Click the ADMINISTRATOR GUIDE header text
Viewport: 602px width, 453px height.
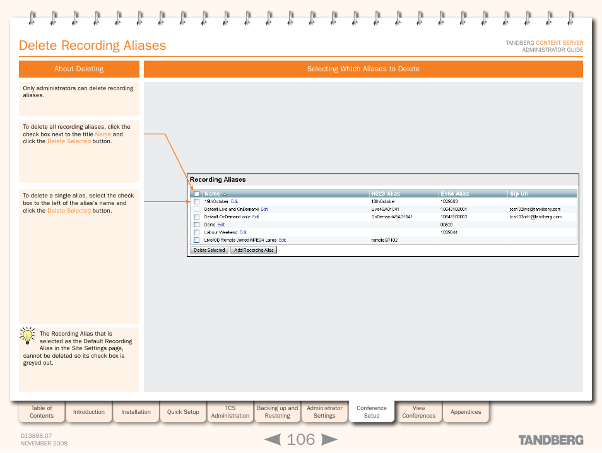tap(553, 50)
